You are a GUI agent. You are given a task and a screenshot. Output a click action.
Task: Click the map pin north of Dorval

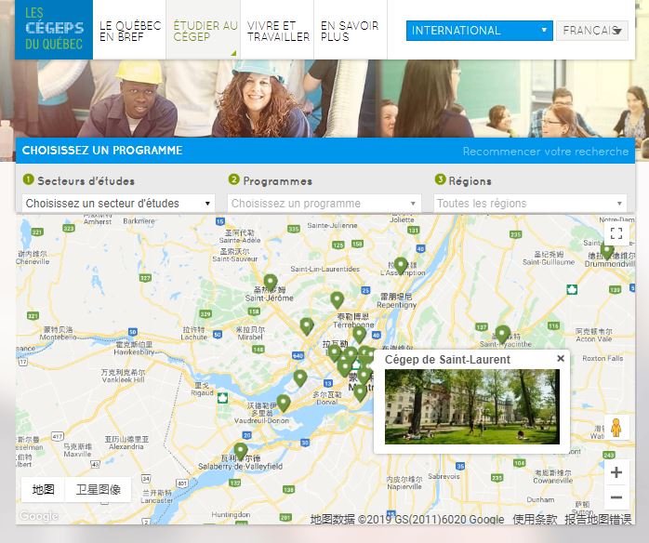pyautogui.click(x=300, y=377)
